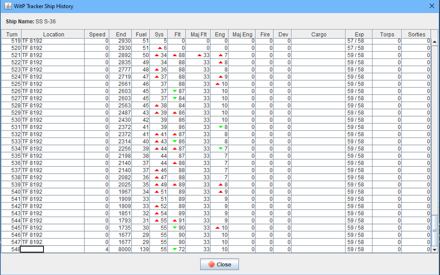Click red up arrow Eng 8 in turn 539
The height and width of the screenshot is (275, 440).
click(x=220, y=185)
